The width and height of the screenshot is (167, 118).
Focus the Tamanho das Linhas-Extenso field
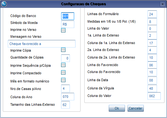tap(65, 105)
